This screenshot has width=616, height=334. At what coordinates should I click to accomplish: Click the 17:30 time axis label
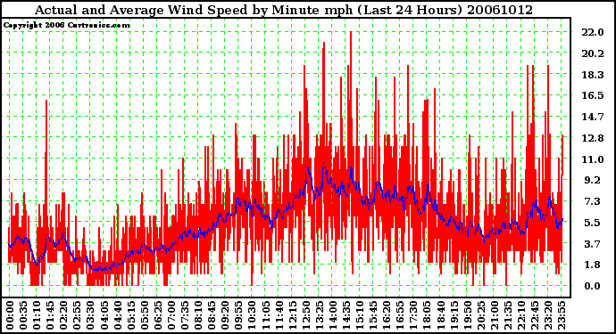412,315
